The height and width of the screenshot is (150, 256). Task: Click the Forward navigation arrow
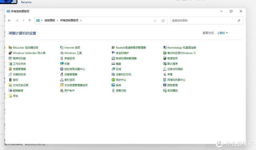(17, 20)
